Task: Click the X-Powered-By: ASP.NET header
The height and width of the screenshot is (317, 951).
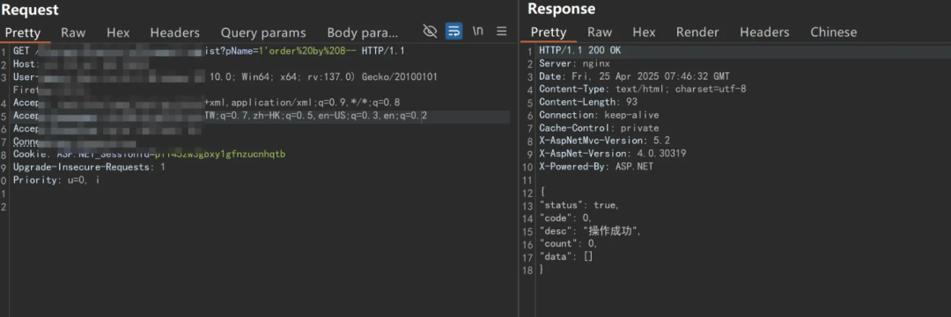Action: click(596, 166)
